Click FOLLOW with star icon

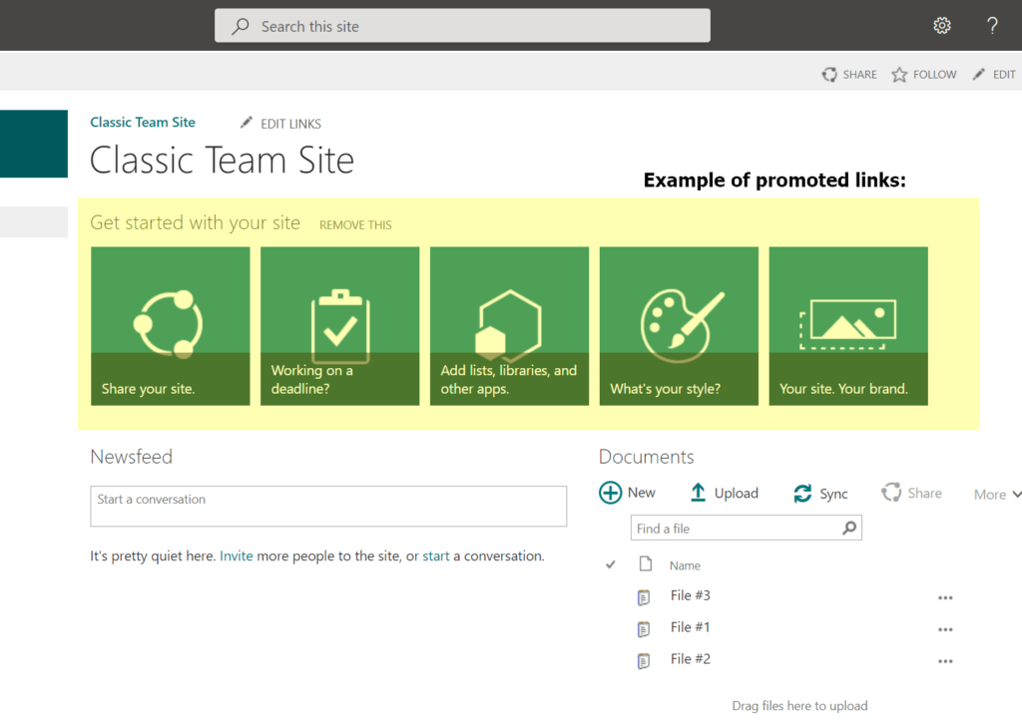pos(923,74)
